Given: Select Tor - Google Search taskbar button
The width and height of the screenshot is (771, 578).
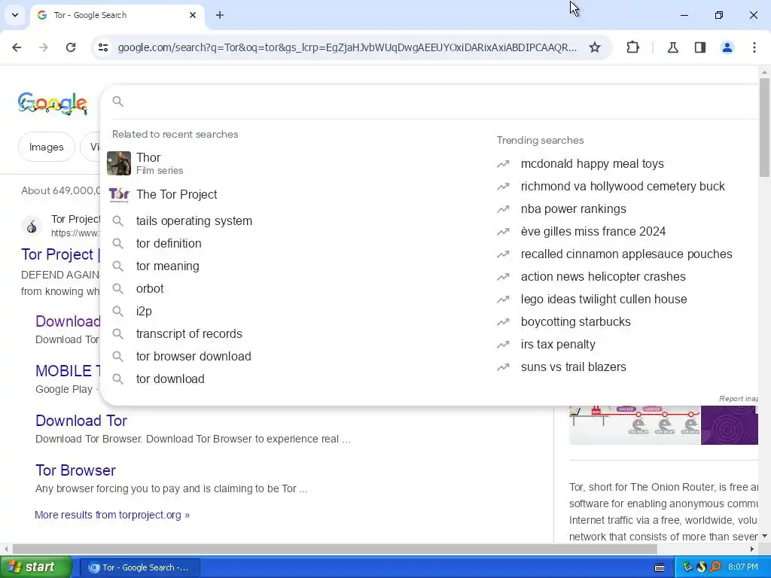Looking at the screenshot, I should coord(139,567).
